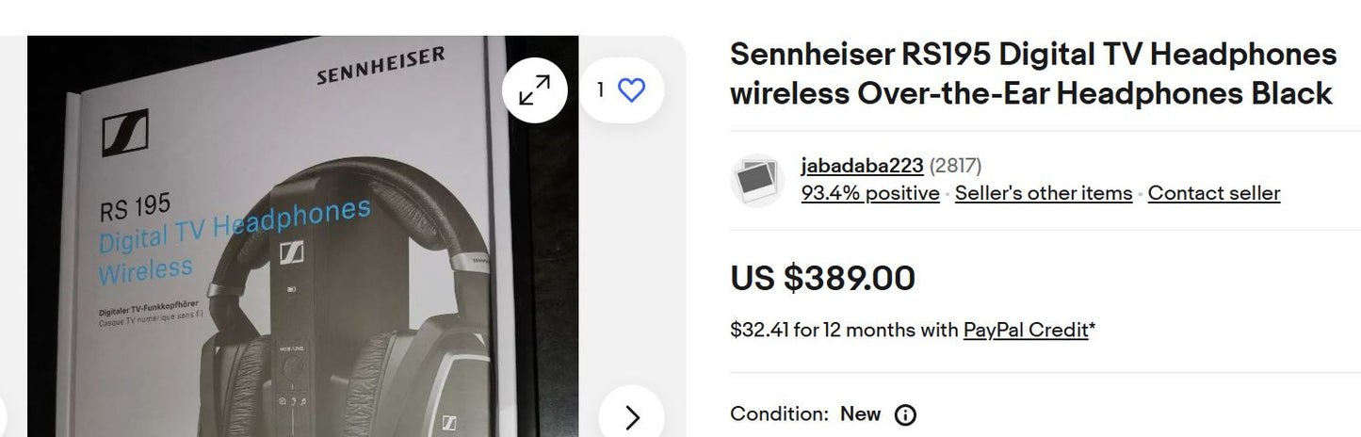Click the Condition info icon
Viewport: 1361px width, 437px height.
coord(905,415)
